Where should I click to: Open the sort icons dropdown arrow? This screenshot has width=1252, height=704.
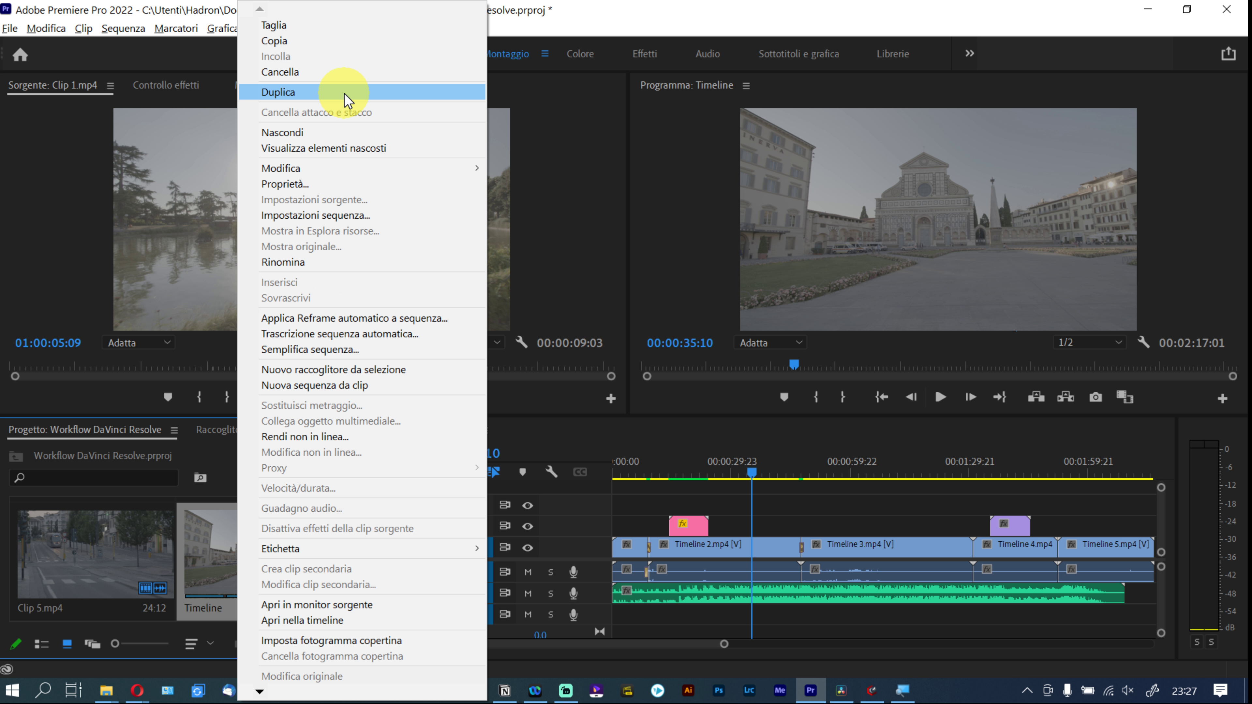[210, 643]
